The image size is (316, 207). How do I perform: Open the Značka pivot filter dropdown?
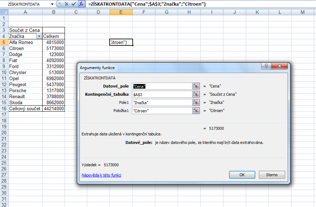(39, 36)
